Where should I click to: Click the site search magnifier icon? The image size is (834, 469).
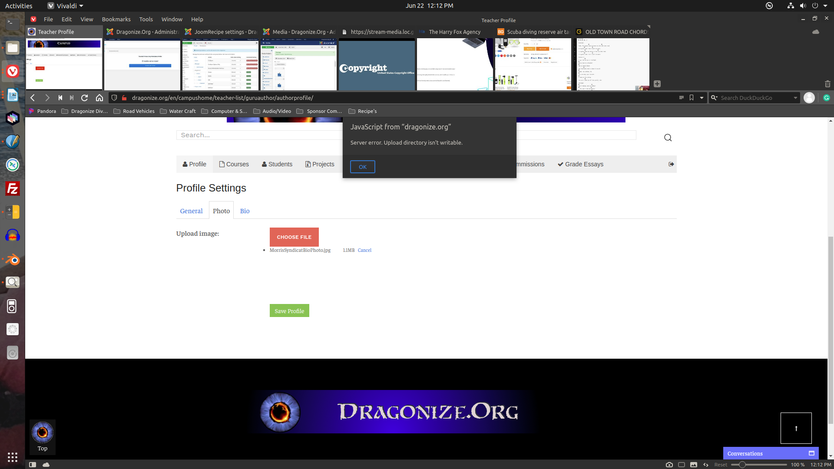coord(668,138)
